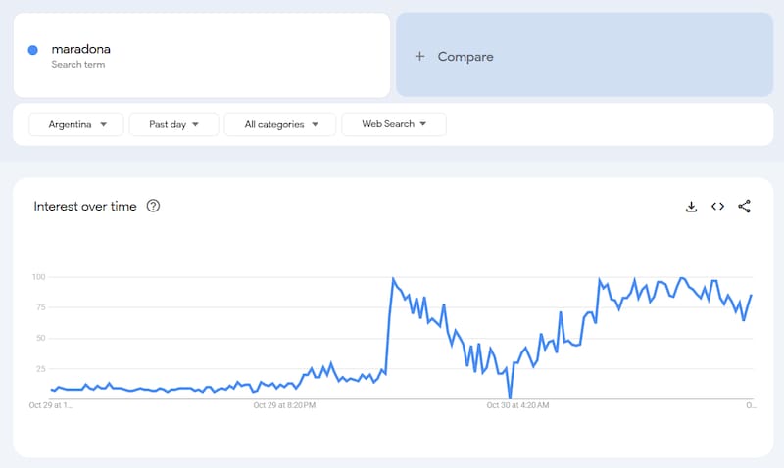Open the Argentina region dropdown
This screenshot has width=784, height=468.
[76, 124]
